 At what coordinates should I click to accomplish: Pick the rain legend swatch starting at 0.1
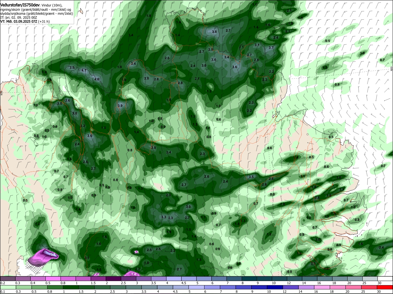pos(8,287)
